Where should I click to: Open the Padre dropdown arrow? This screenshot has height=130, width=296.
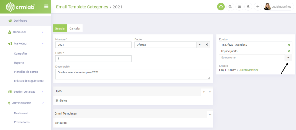200,45
